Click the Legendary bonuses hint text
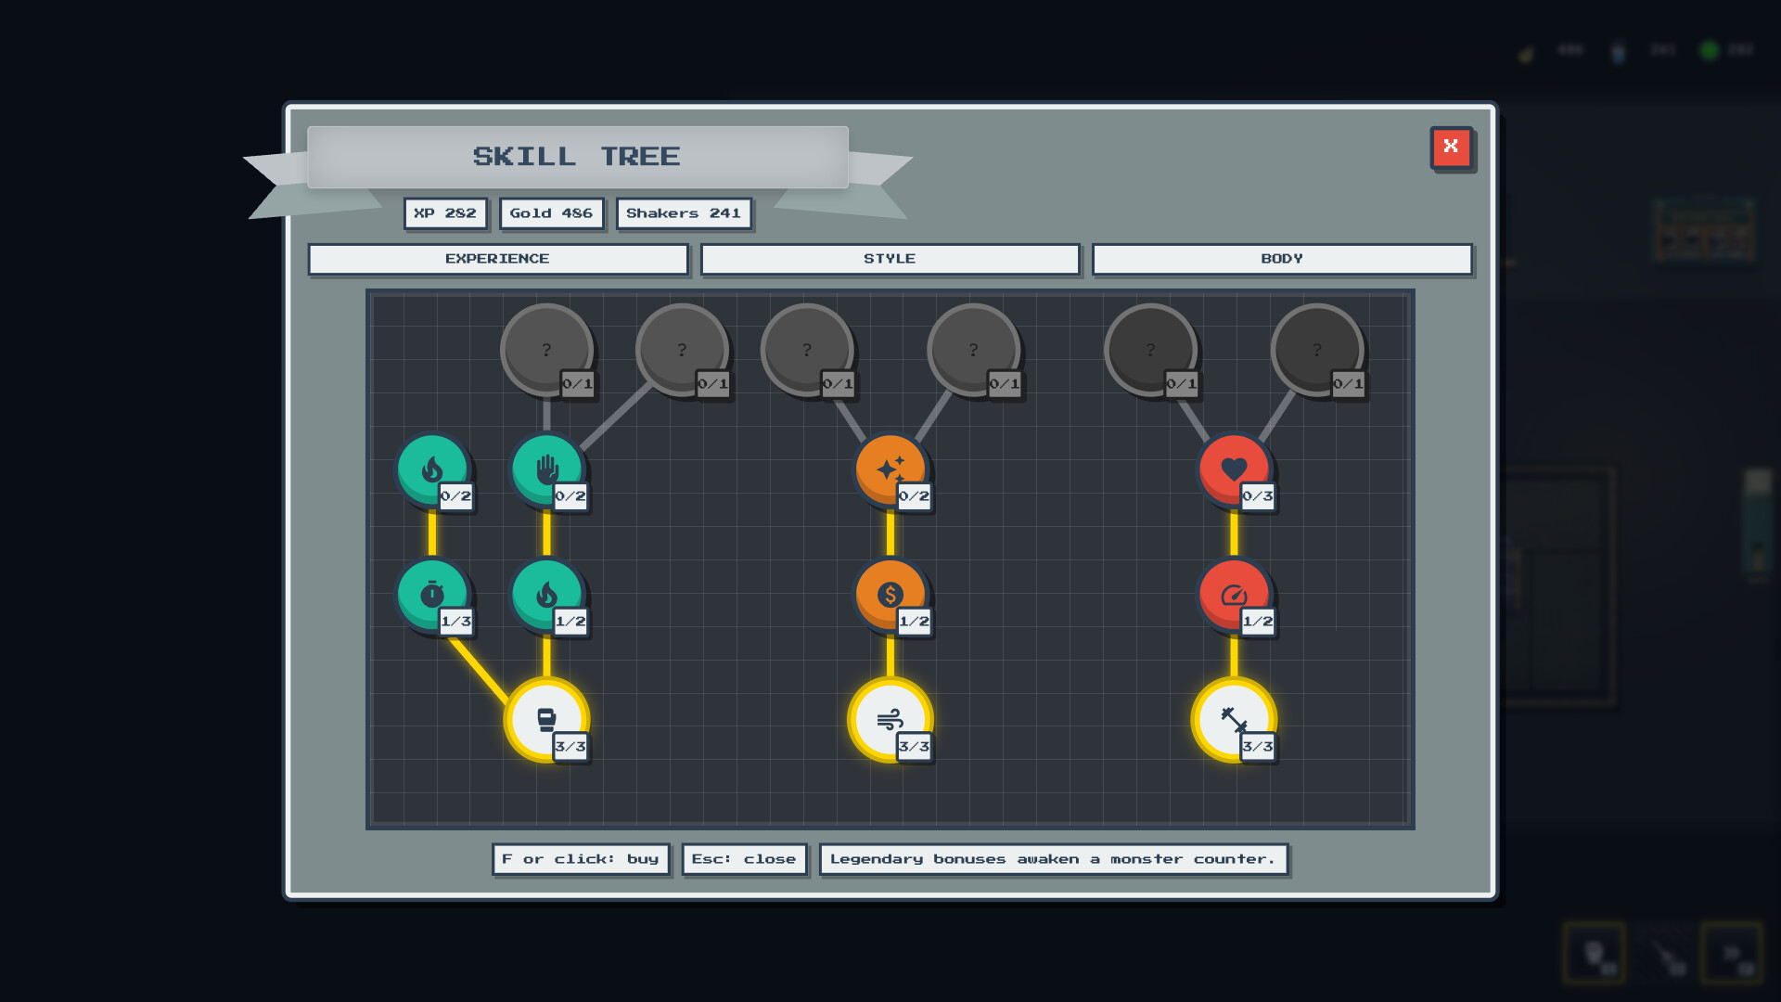 1054,859
